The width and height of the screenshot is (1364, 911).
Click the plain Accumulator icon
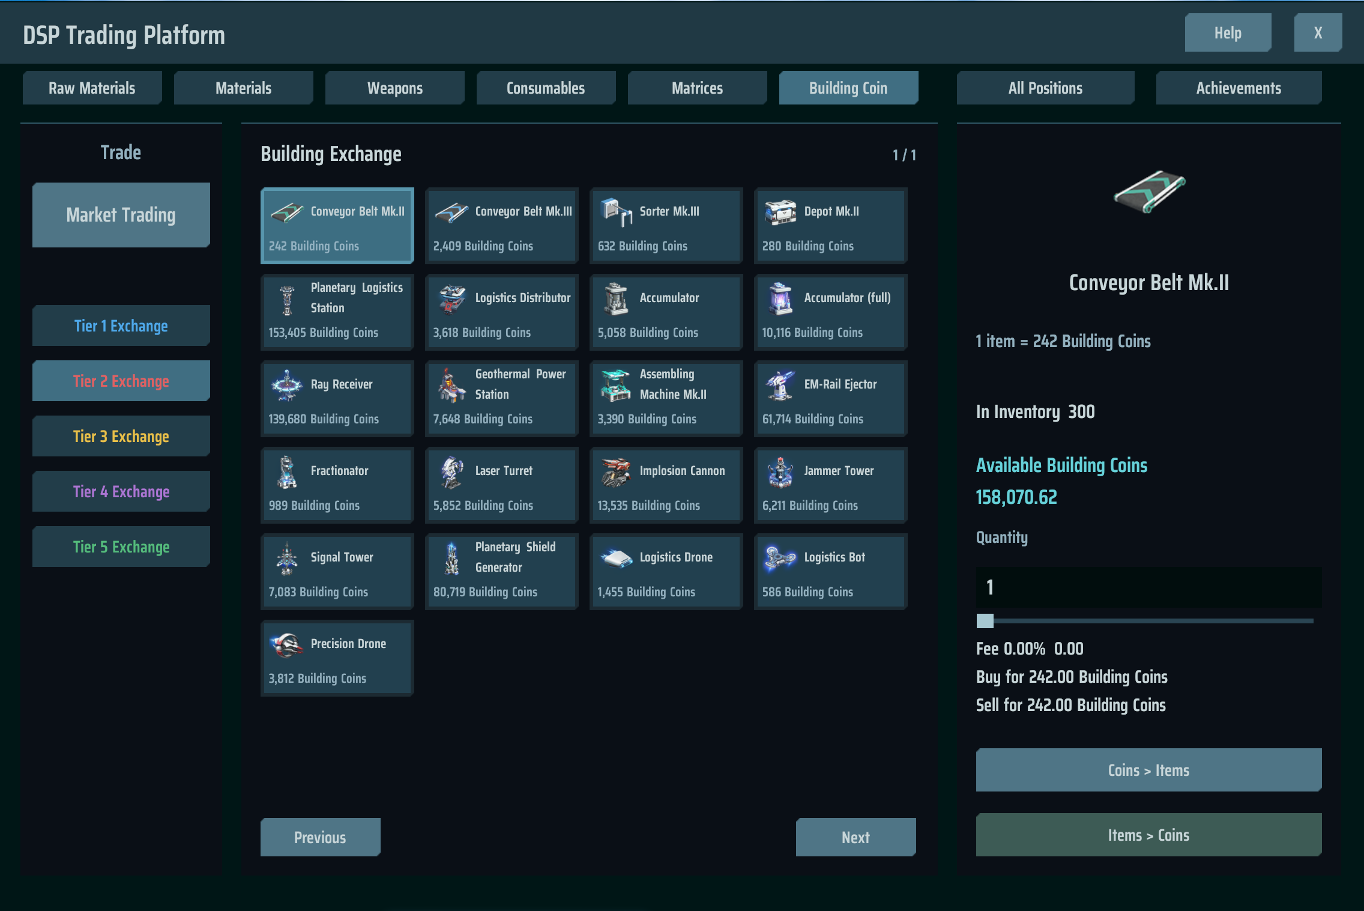tap(616, 298)
